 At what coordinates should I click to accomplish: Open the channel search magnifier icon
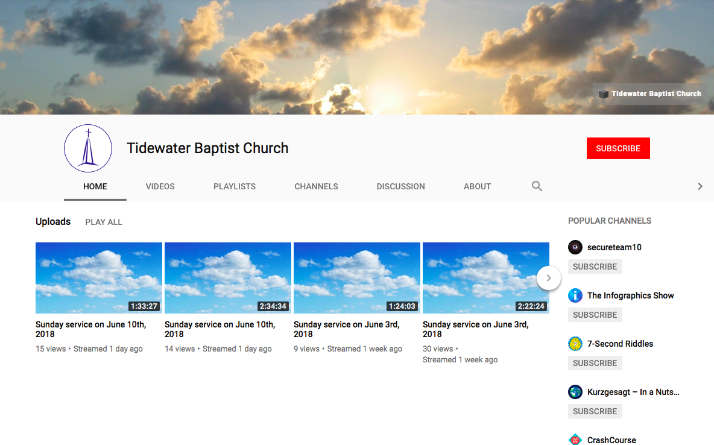537,186
